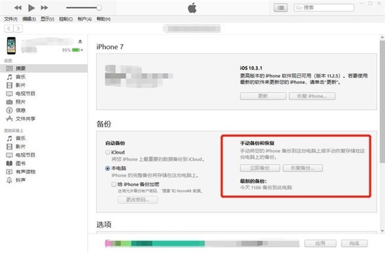Open the list view button
Viewport: 385px width, 253px height.
pos(280,8)
